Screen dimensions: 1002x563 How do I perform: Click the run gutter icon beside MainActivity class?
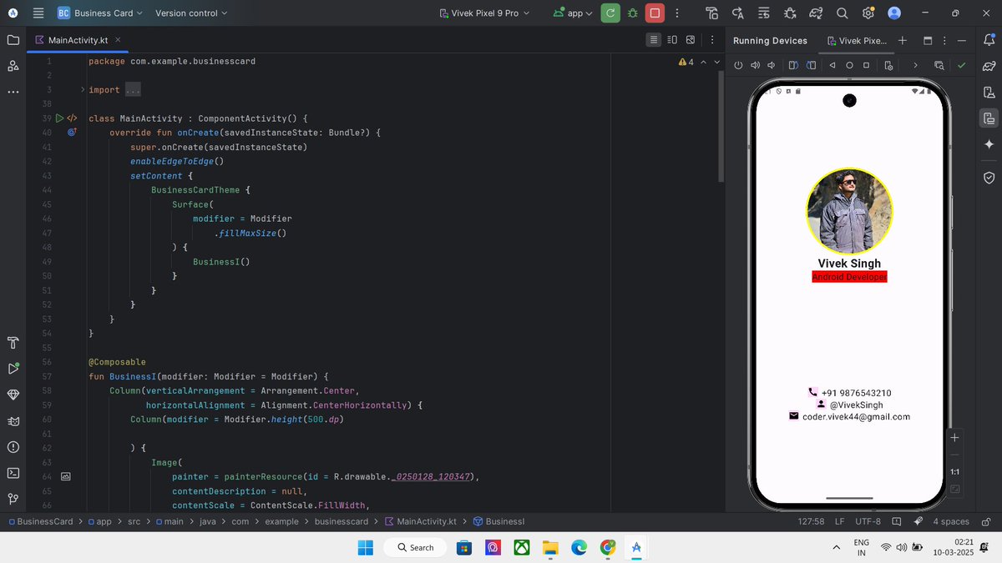point(59,118)
